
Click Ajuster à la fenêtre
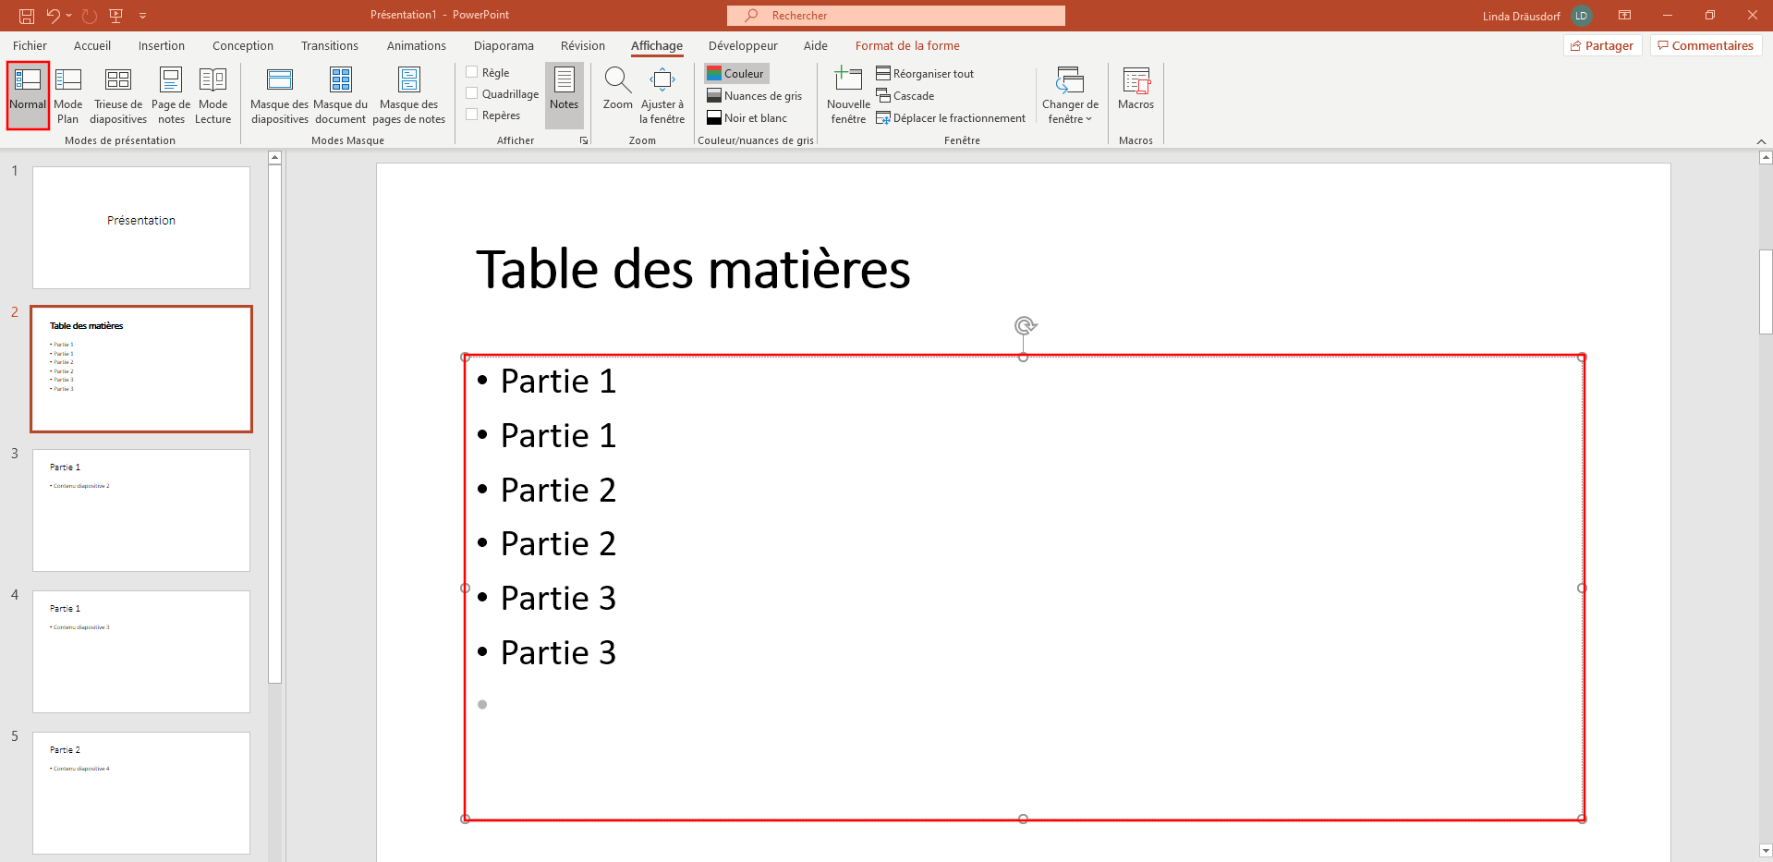(662, 96)
